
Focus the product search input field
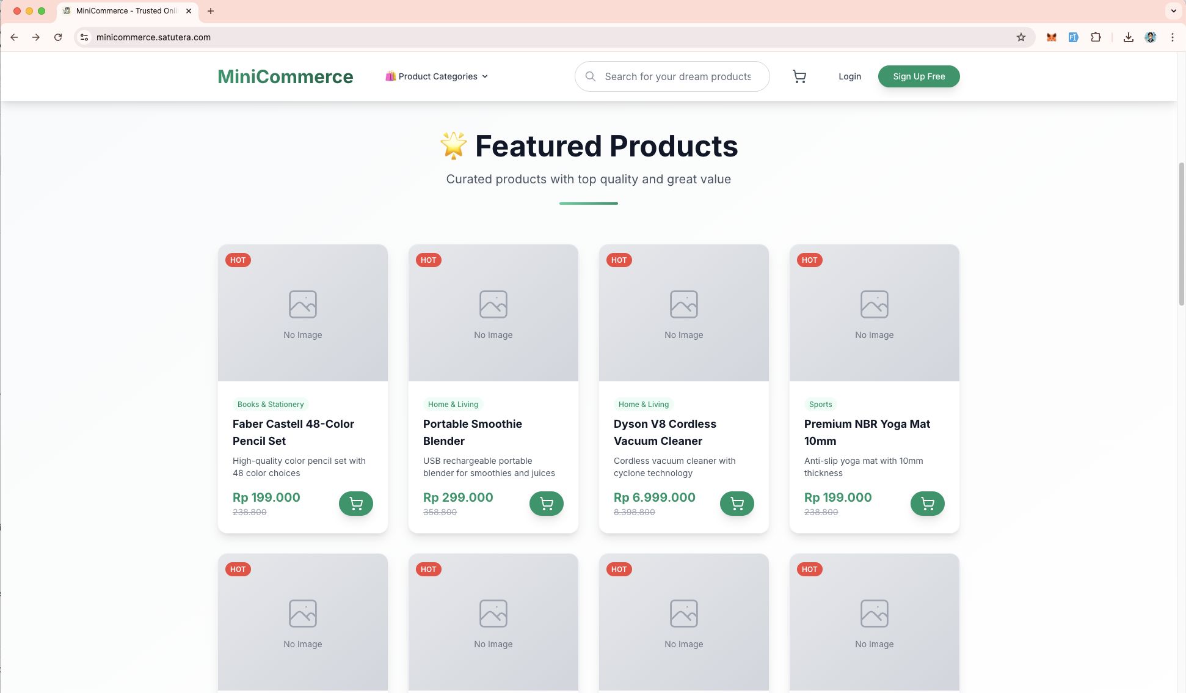[x=678, y=76]
